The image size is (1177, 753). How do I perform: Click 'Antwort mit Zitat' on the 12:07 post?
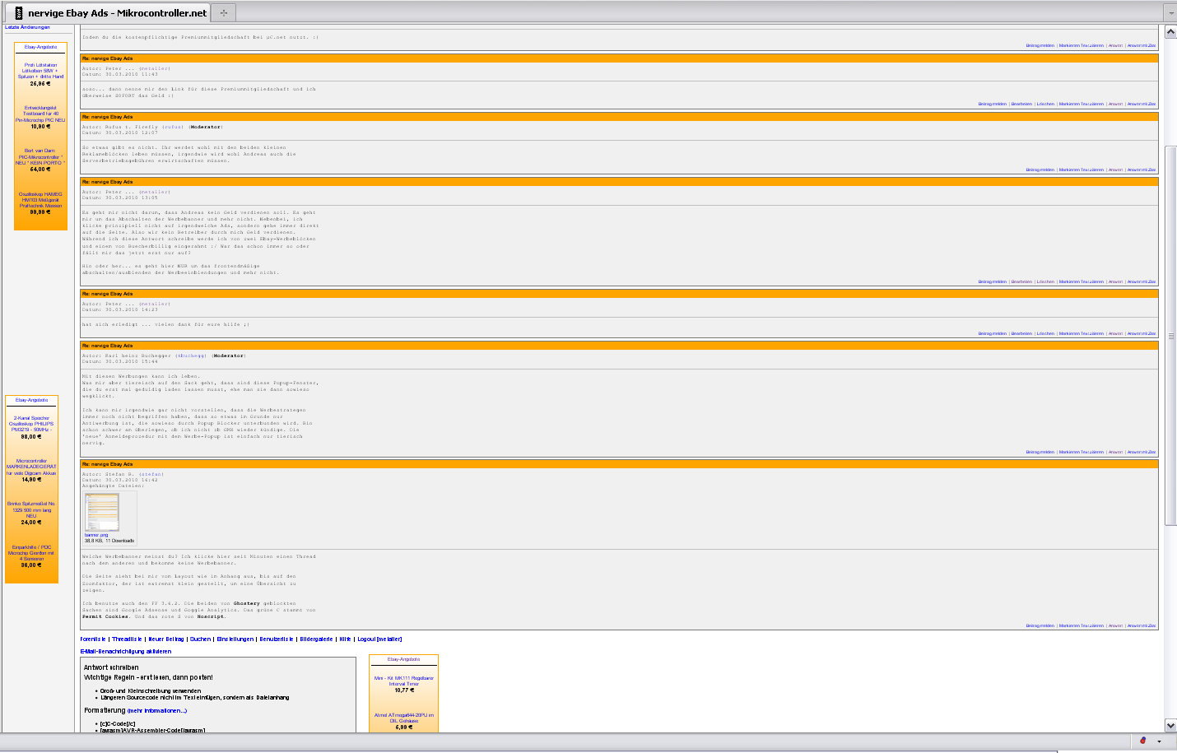tap(1141, 170)
